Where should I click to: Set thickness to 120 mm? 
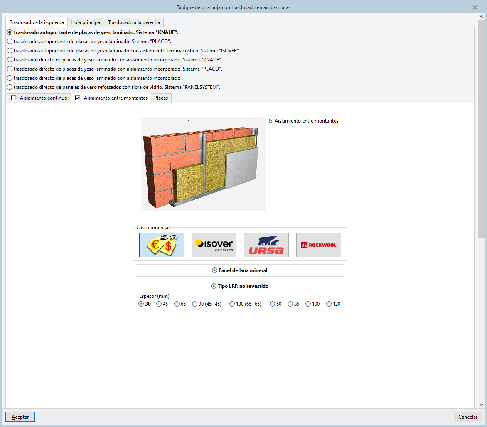pos(333,304)
